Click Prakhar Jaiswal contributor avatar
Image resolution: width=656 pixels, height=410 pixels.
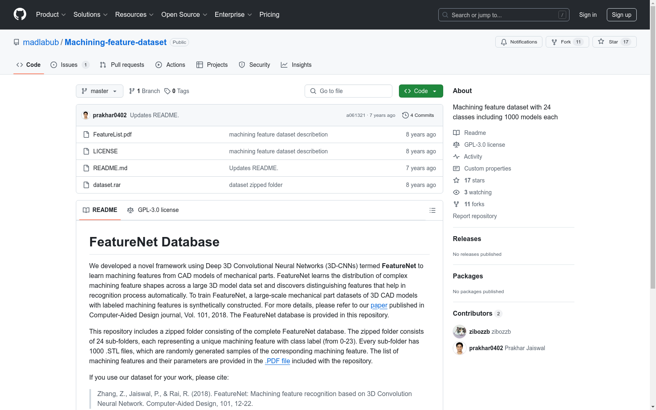pyautogui.click(x=460, y=348)
